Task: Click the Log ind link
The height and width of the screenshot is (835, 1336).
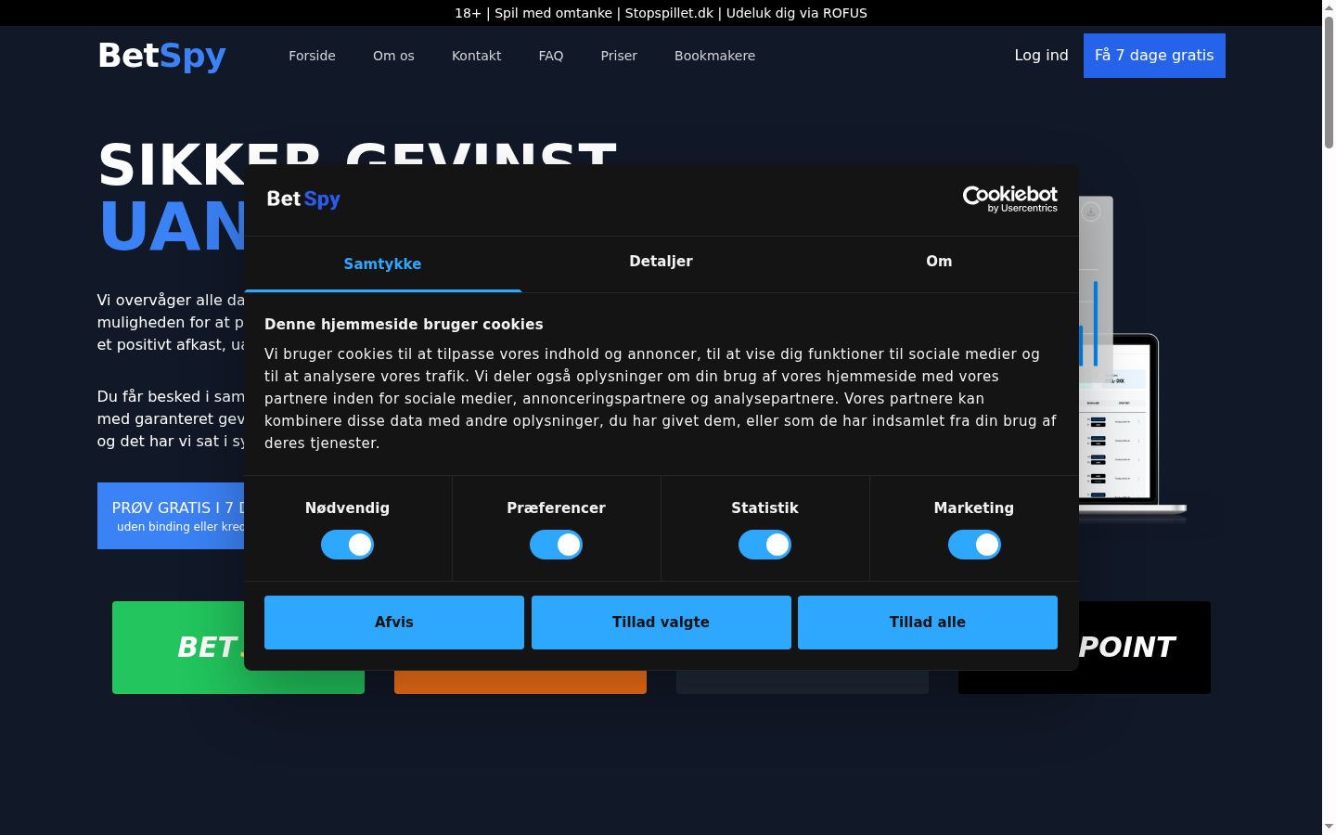Action: point(1041,56)
